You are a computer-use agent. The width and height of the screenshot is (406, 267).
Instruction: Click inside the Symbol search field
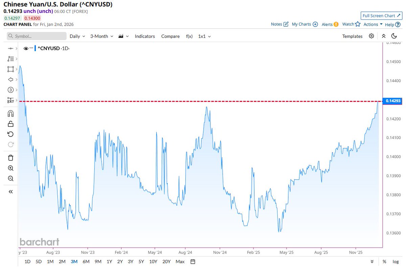pos(36,36)
